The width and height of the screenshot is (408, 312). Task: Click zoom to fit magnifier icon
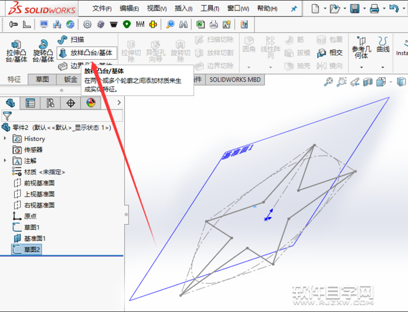tap(328, 82)
